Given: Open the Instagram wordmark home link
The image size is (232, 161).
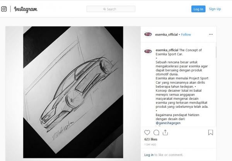Looking at the screenshot, I should [x=26, y=9].
